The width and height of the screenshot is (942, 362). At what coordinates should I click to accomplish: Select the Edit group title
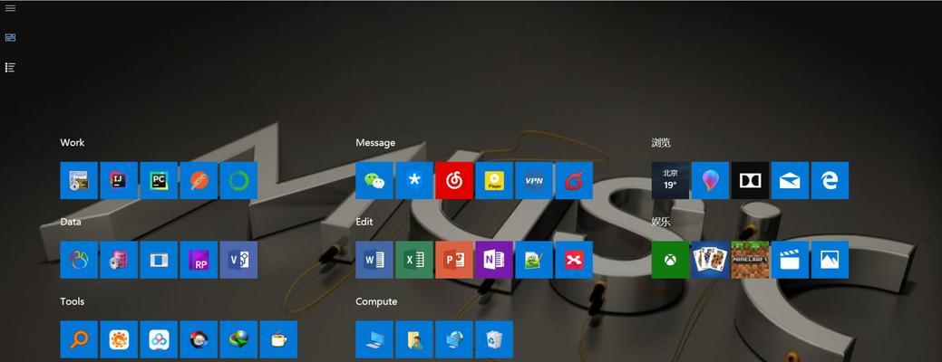tap(364, 222)
